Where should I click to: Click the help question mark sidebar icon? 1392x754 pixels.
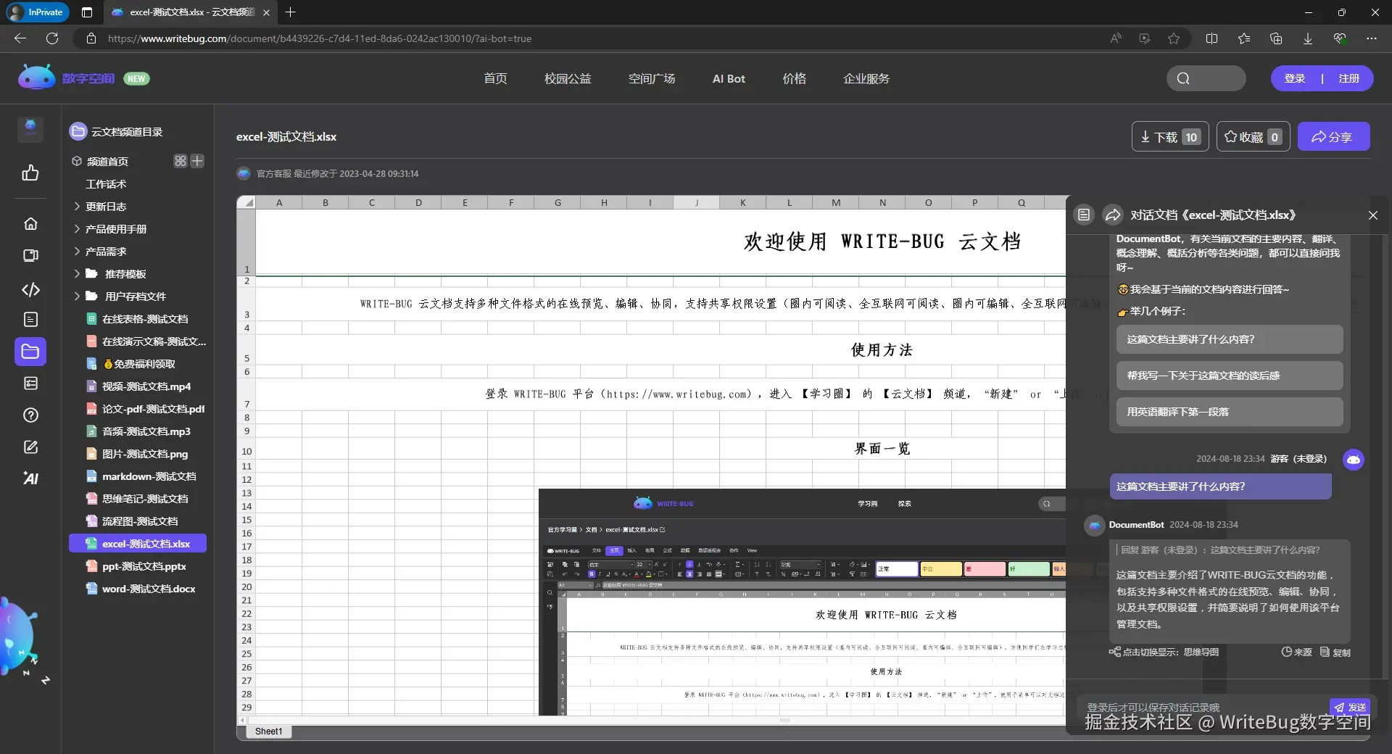click(x=30, y=415)
